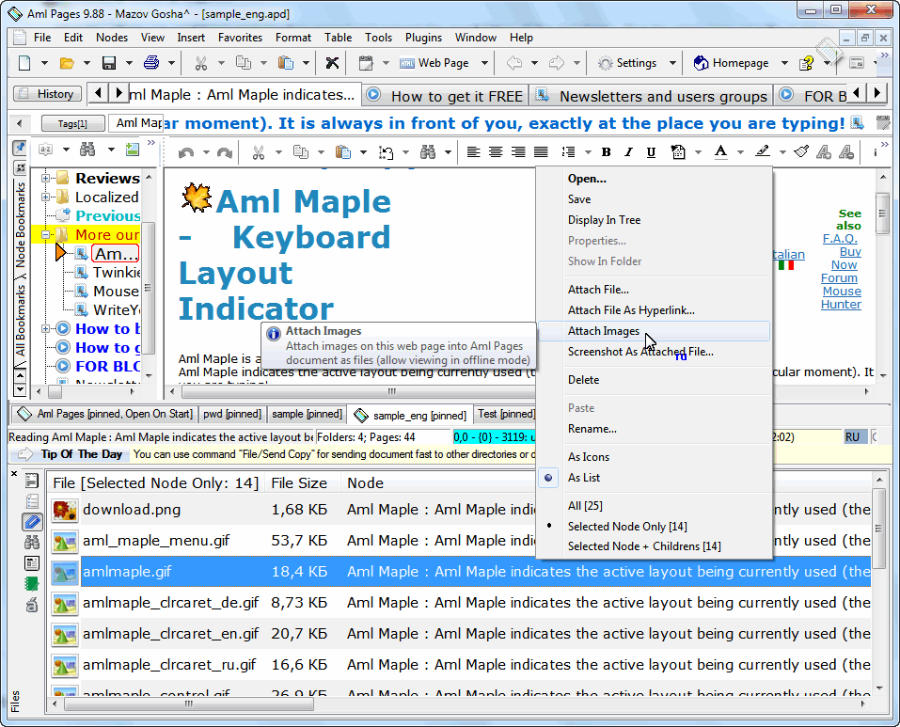The image size is (900, 727).
Task: Show previous history item with left arrow beside History
Action: [98, 93]
